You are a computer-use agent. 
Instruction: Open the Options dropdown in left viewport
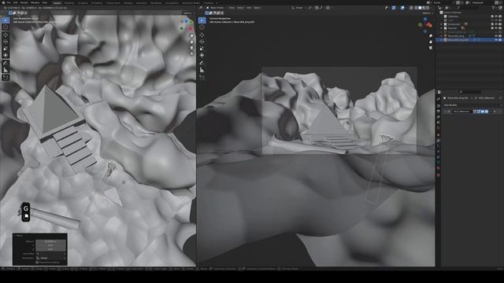click(187, 13)
